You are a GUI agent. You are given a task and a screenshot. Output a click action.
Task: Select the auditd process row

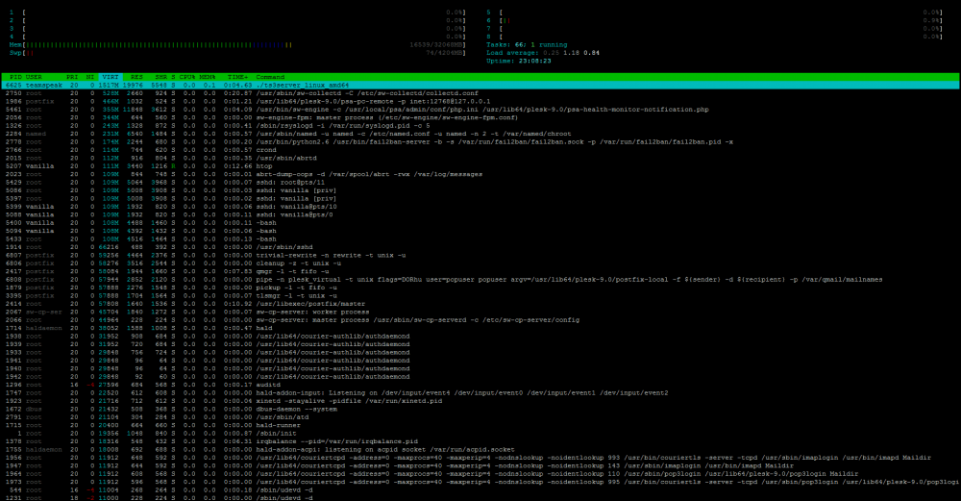(x=480, y=385)
